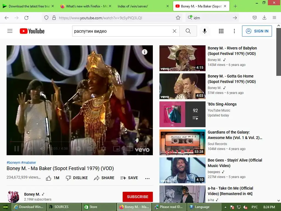
Task: Open Firefox application menu
Action: (x=274, y=18)
